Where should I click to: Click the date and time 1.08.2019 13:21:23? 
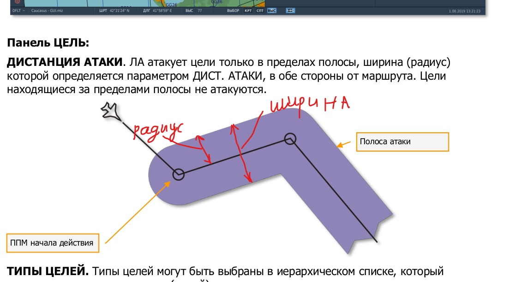click(x=465, y=11)
